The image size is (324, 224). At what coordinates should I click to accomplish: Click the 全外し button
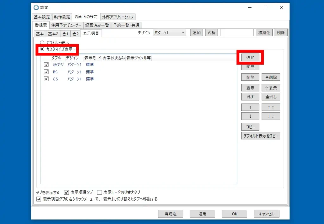(x=271, y=97)
